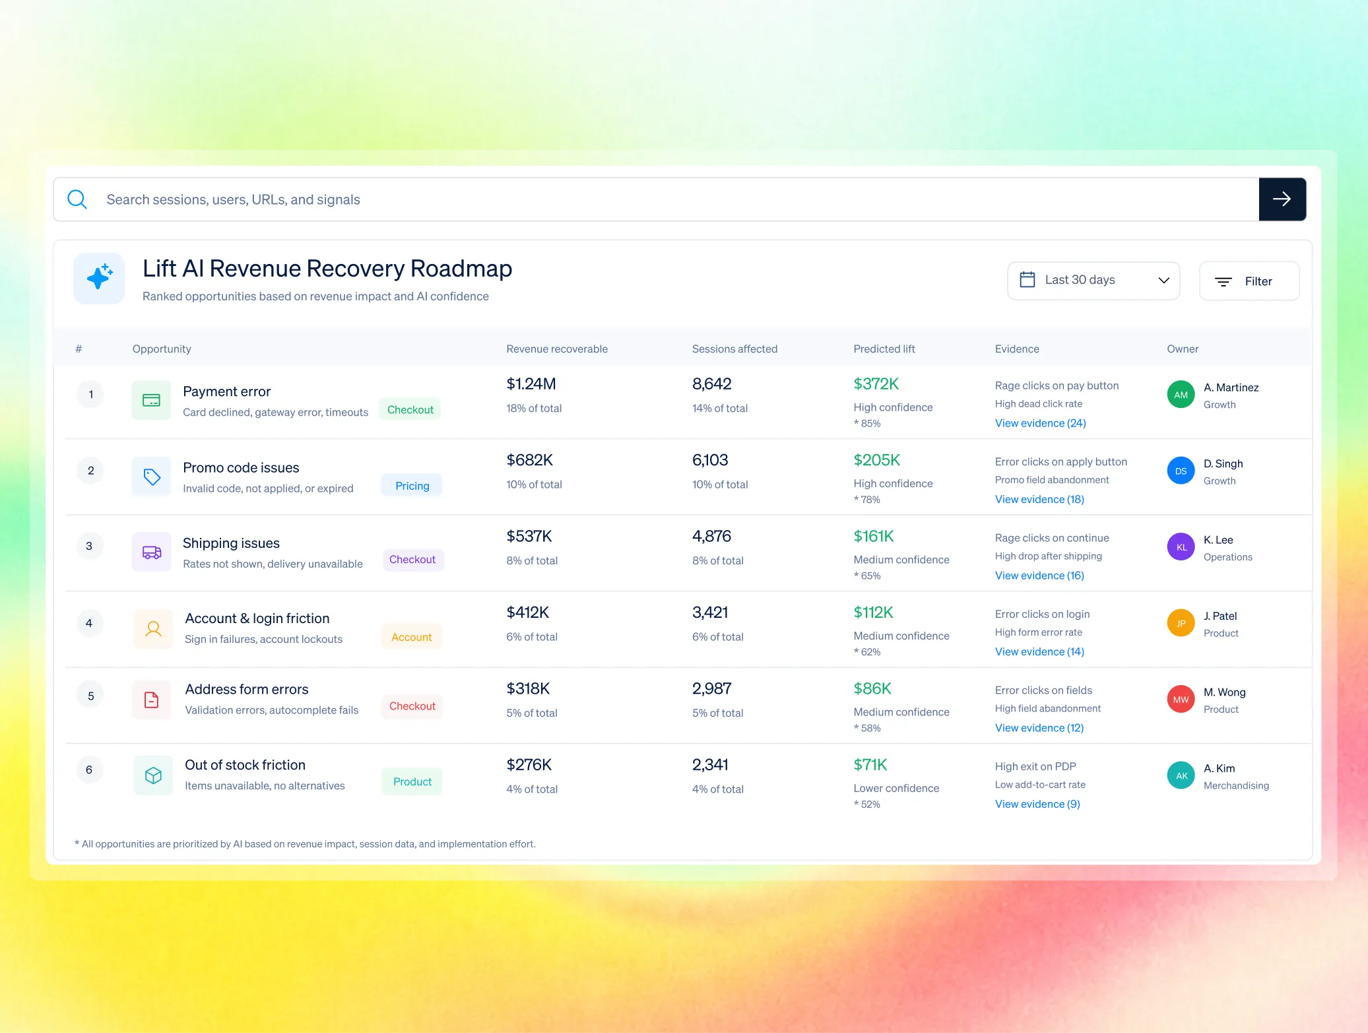Click the Revenue recoverable column header
Viewport: 1368px width, 1033px height.
click(557, 349)
